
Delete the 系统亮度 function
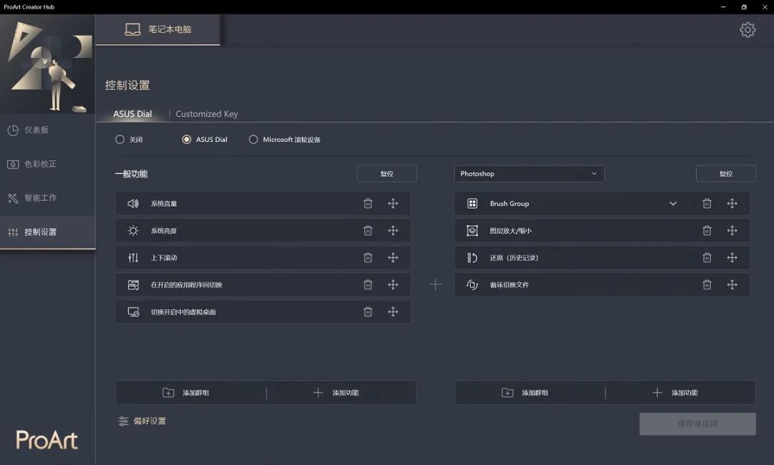coord(368,231)
